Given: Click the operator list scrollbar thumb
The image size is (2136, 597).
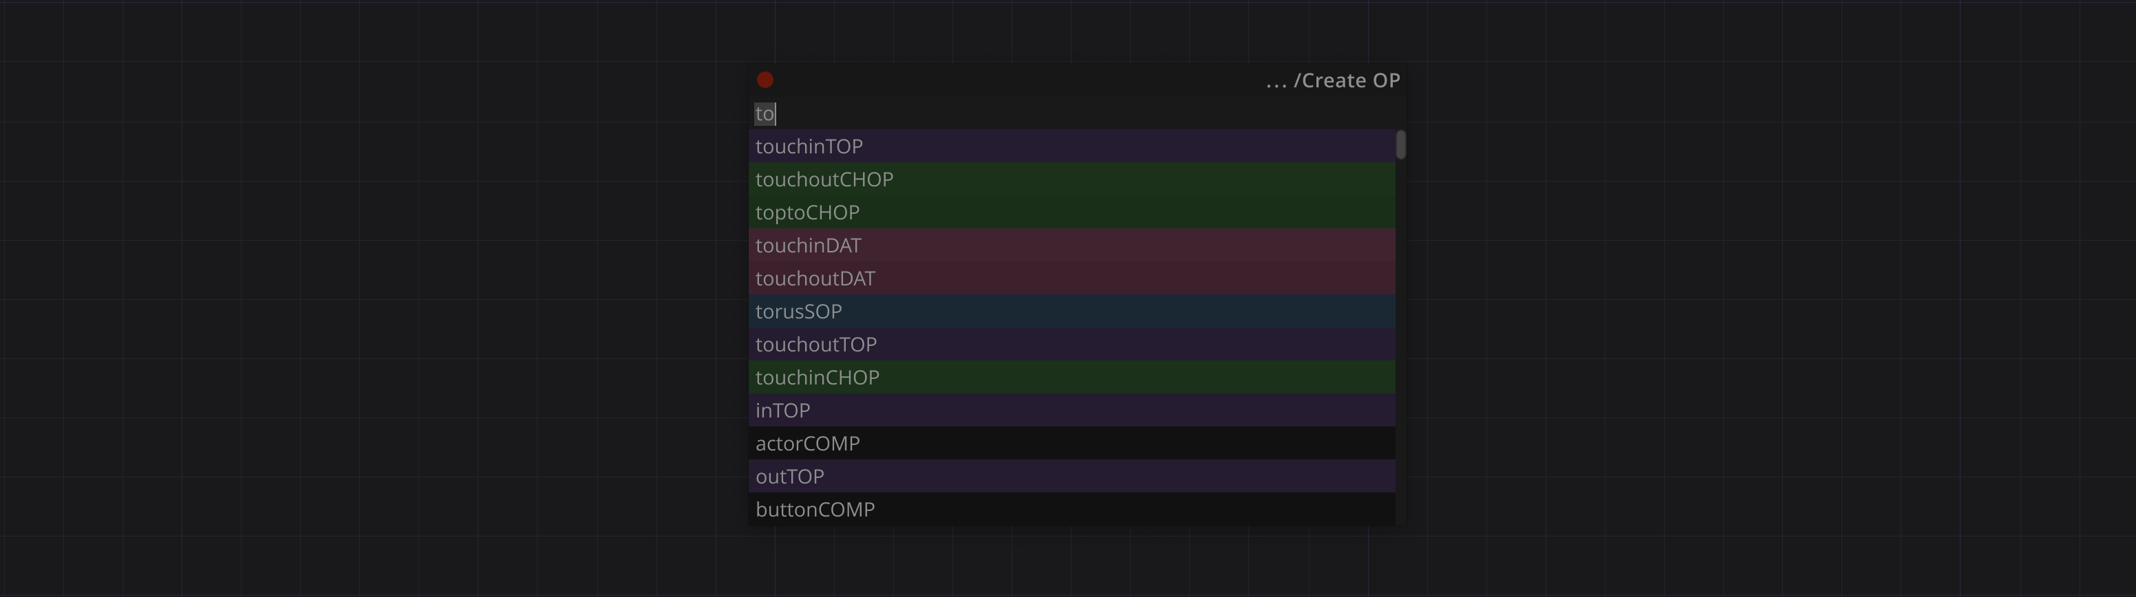Looking at the screenshot, I should point(1400,144).
